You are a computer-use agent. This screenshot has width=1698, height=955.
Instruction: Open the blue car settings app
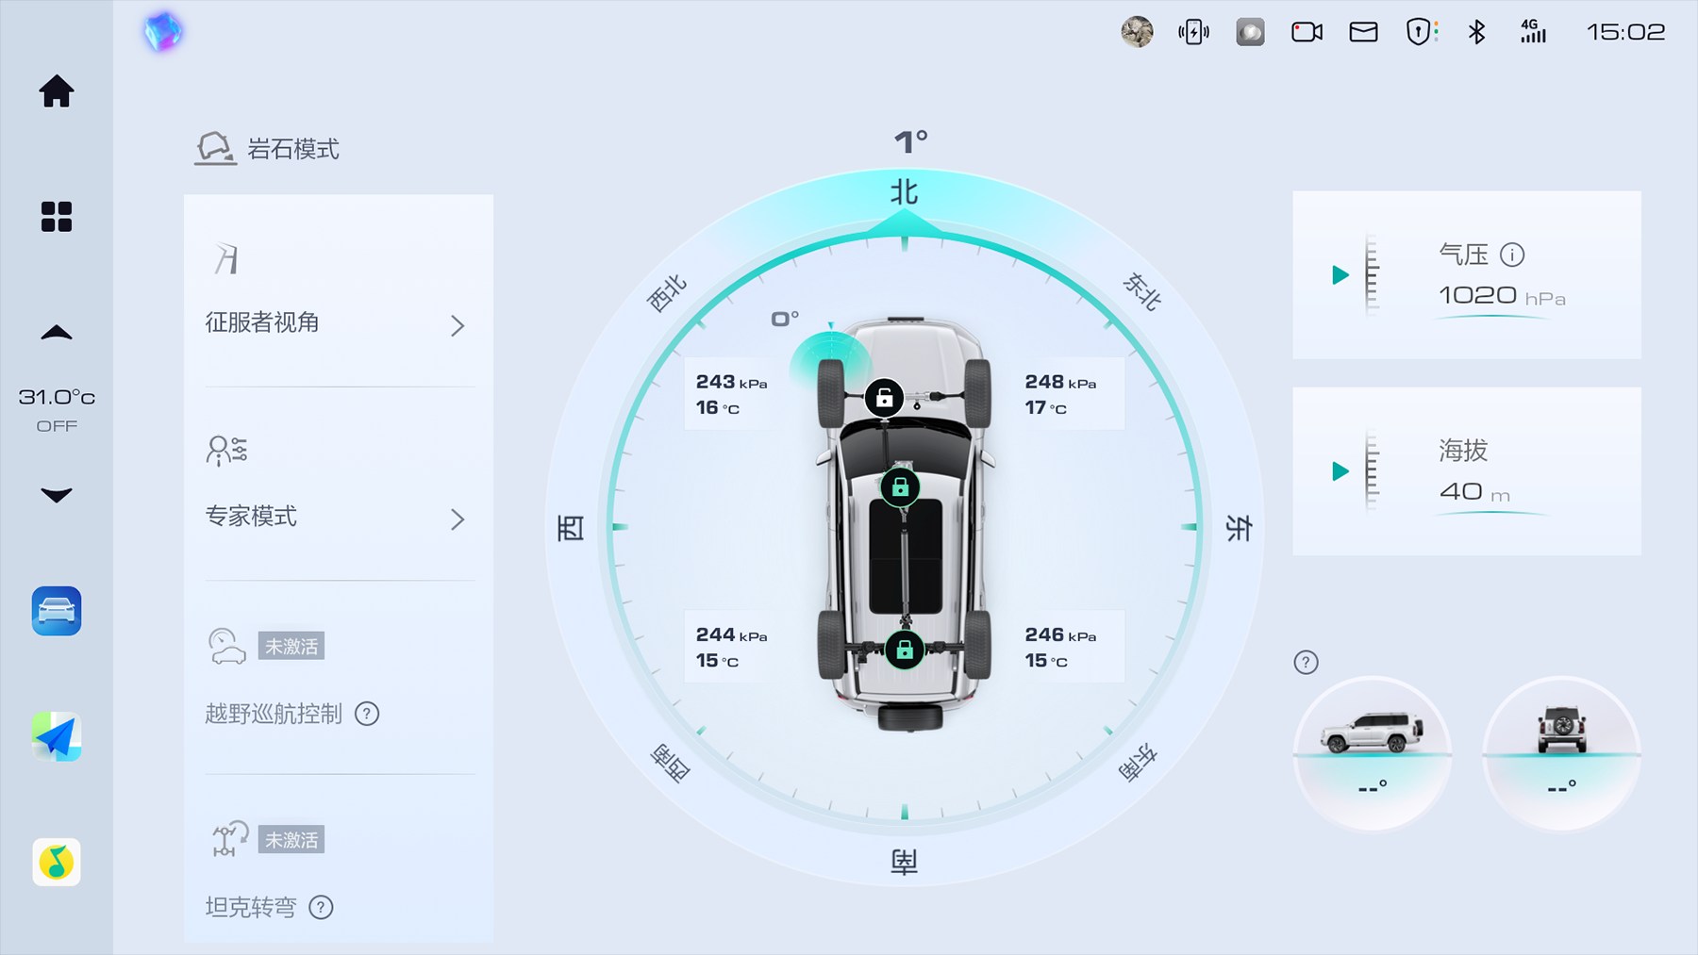[x=57, y=611]
